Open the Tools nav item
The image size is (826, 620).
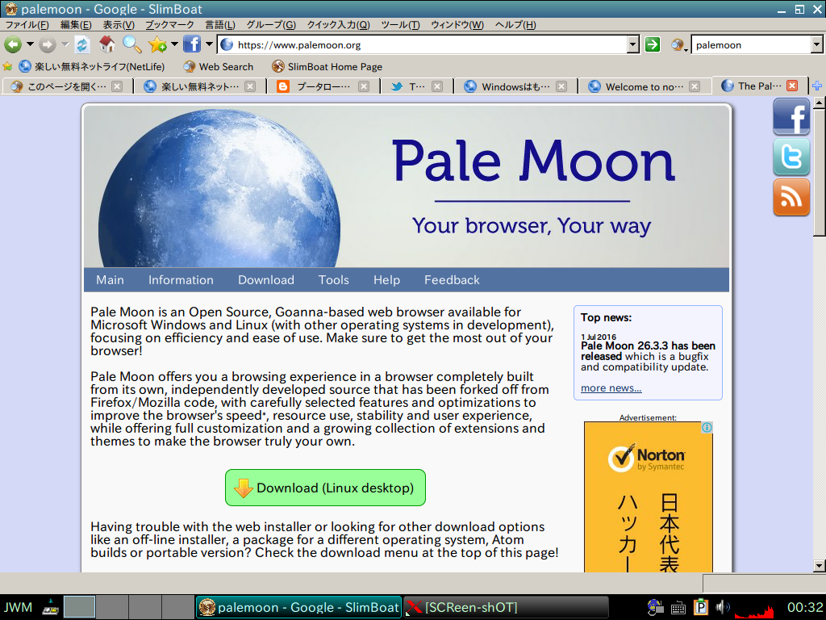point(333,280)
